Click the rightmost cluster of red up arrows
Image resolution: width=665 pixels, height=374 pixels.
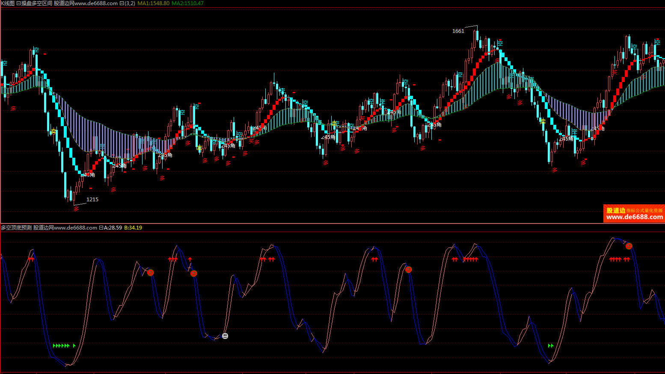tap(619, 259)
